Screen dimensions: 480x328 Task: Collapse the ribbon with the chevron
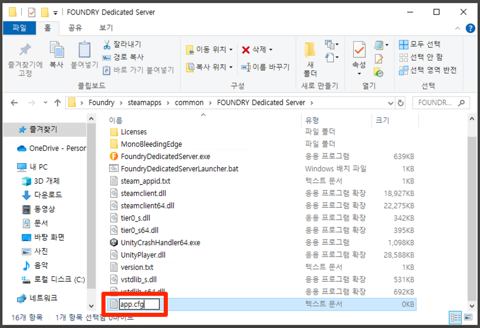point(457,28)
